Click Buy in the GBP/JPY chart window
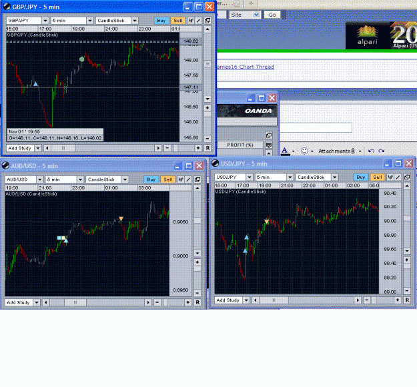 tap(161, 21)
